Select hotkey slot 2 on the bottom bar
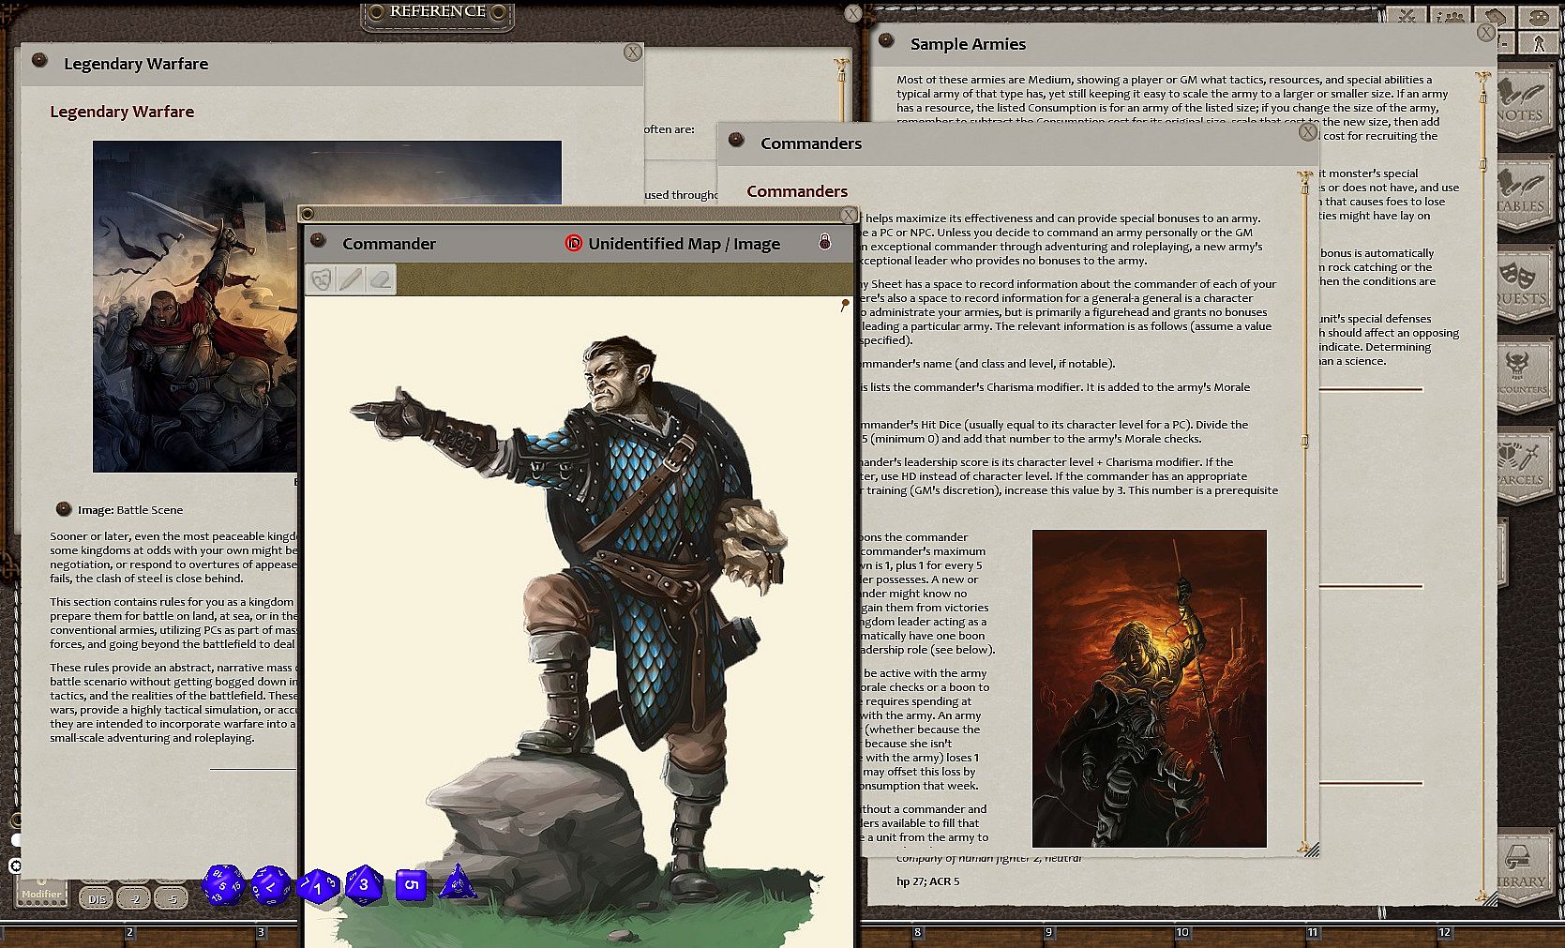Image resolution: width=1565 pixels, height=948 pixels. (129, 933)
